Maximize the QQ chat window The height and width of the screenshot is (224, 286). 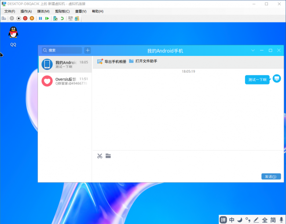coord(271,50)
